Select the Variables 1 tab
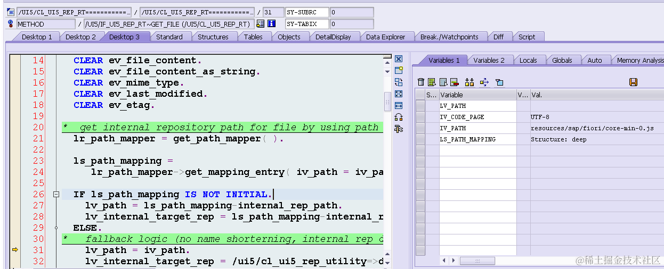The image size is (664, 269). pos(444,60)
